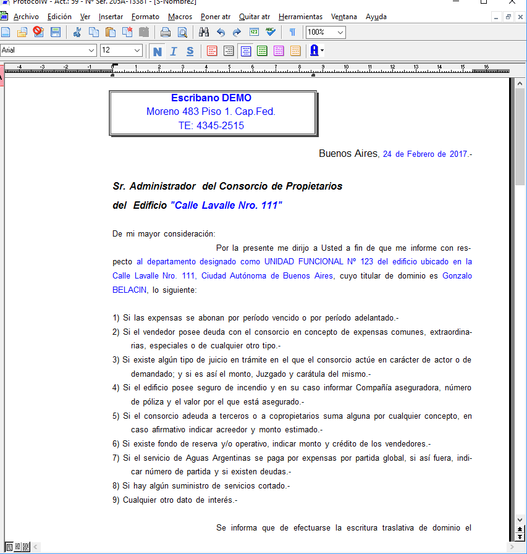This screenshot has height=554, width=527.
Task: Open the Edición menu
Action: [59, 17]
